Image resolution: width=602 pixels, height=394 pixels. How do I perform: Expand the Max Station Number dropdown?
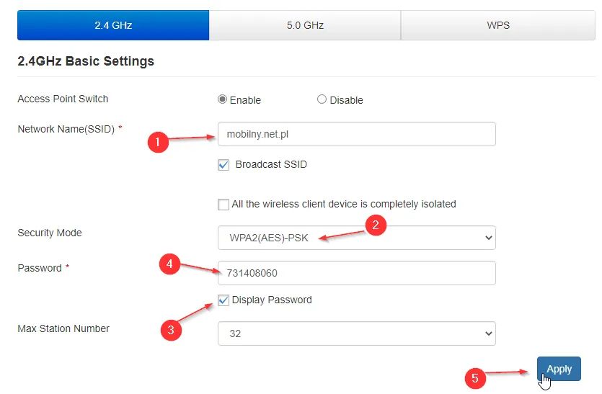coord(356,333)
